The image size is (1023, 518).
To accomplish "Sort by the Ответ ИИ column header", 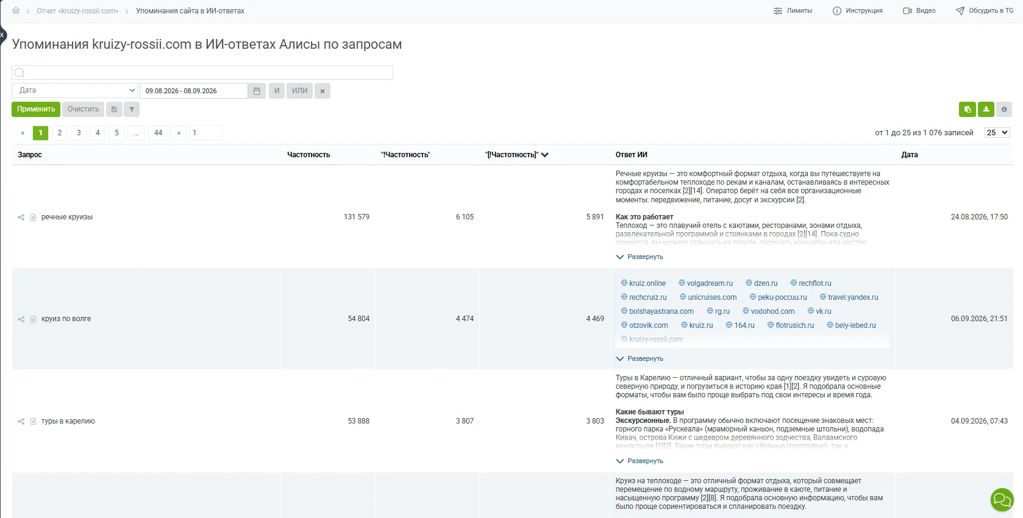I will click(632, 155).
